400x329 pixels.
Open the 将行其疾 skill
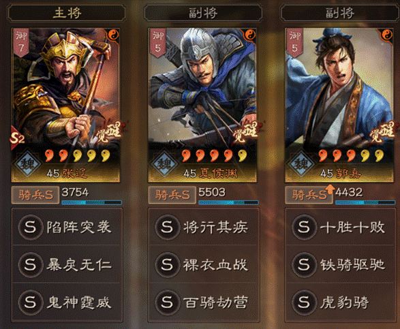click(204, 227)
